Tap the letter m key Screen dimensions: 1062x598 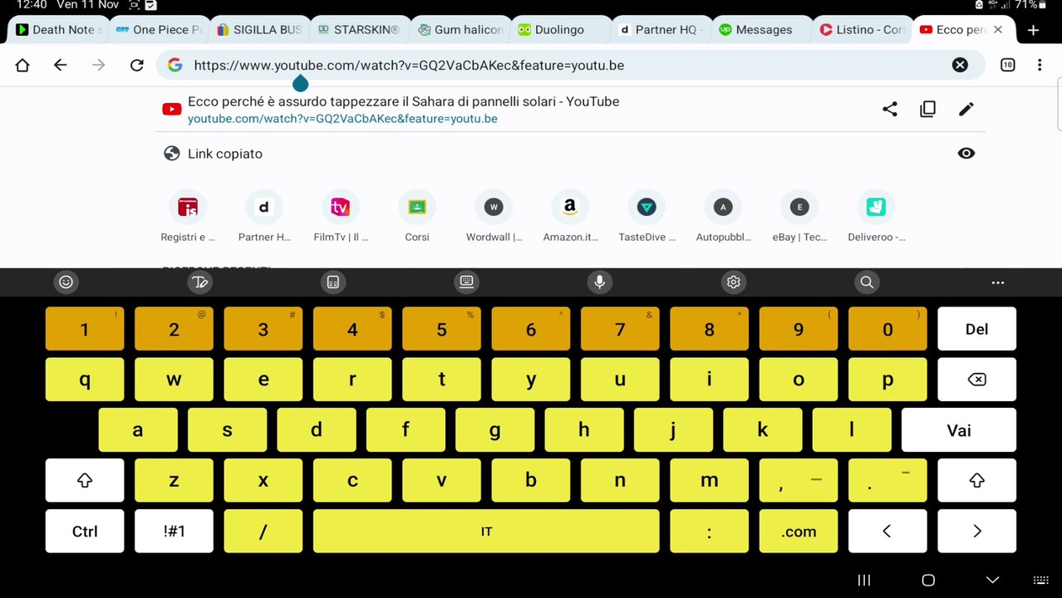click(709, 480)
